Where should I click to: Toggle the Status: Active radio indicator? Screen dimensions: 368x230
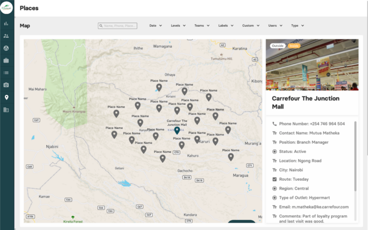[274, 151]
